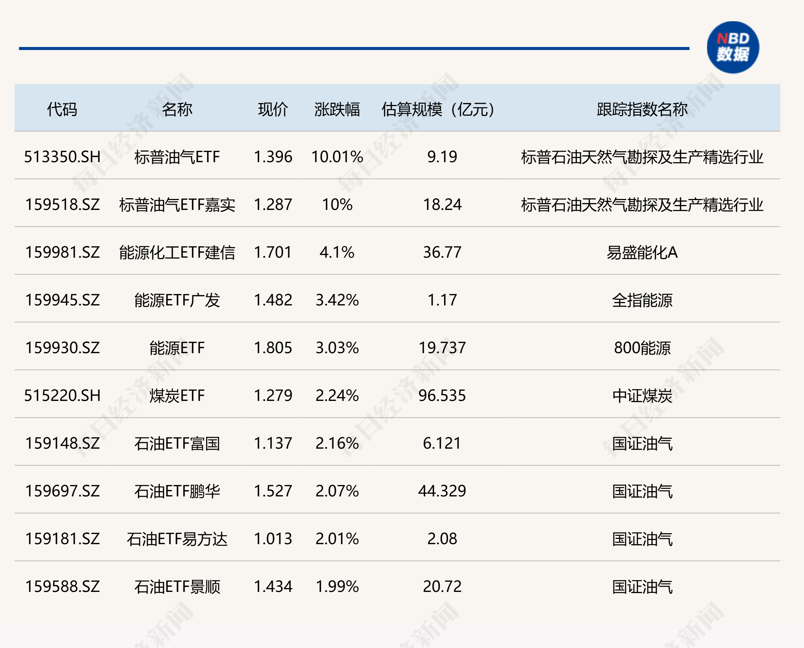
Task: Click the 煤炭ETF fund name
Action: 177,396
